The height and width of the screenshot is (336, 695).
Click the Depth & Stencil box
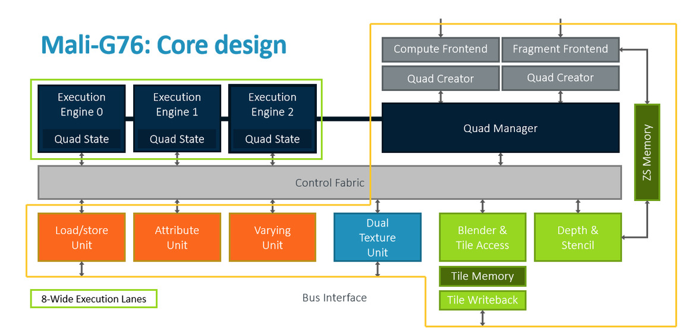click(x=577, y=237)
